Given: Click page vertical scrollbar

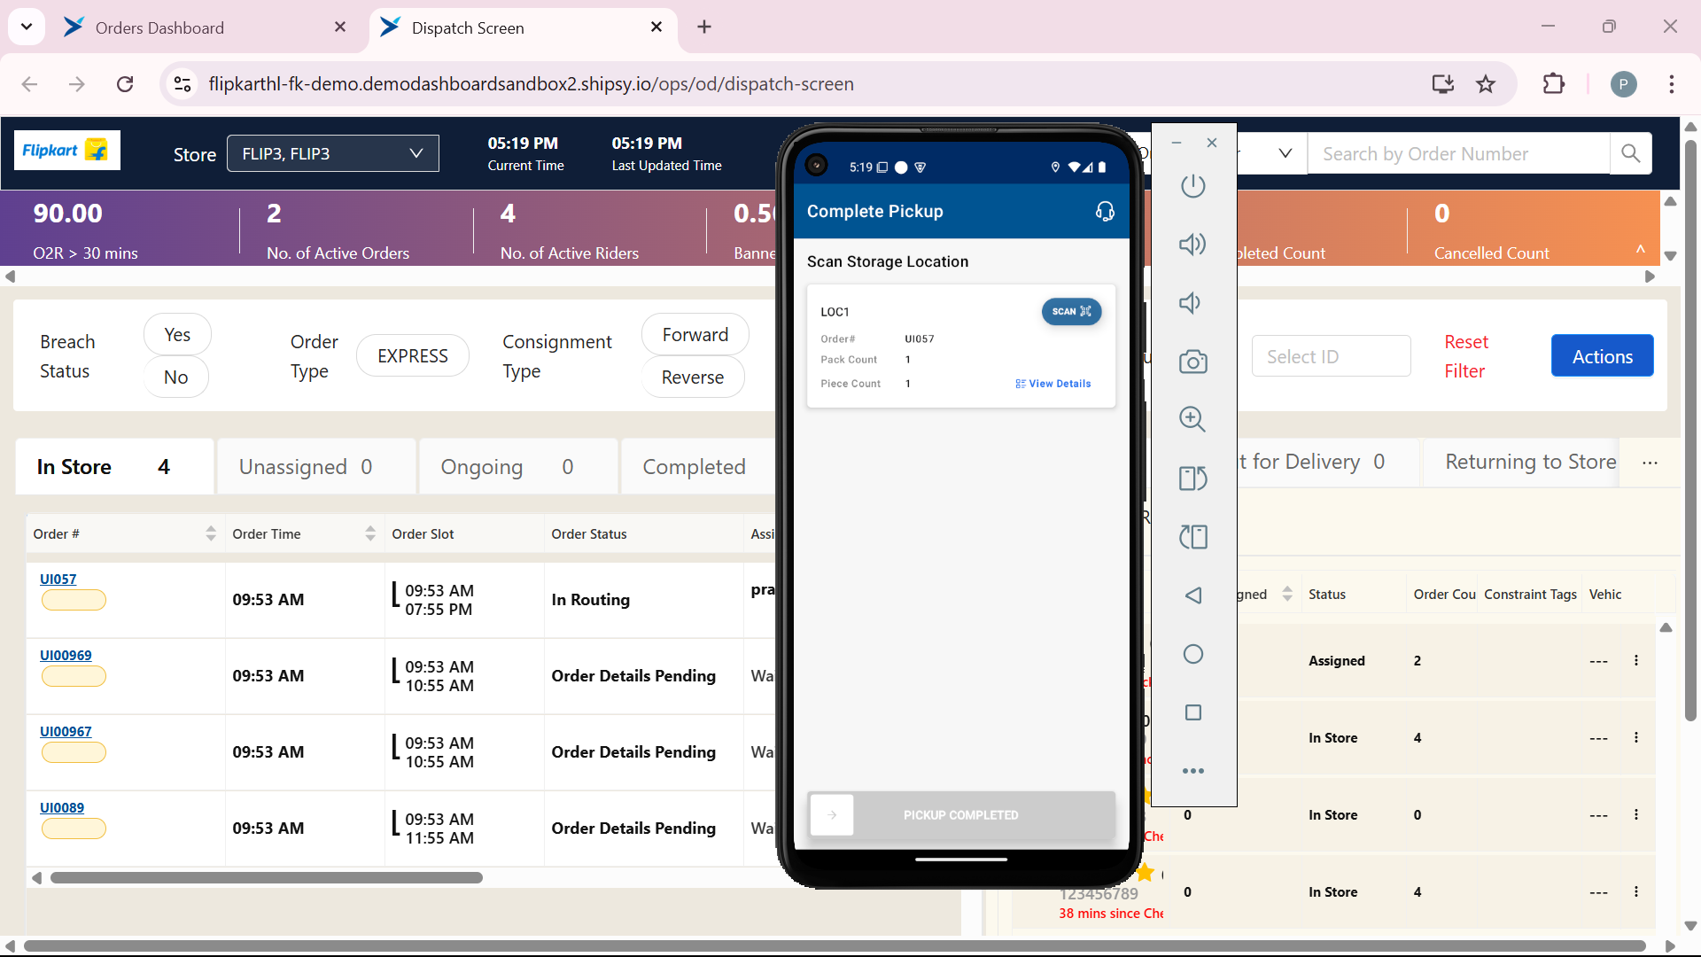Looking at the screenshot, I should 1690,432.
